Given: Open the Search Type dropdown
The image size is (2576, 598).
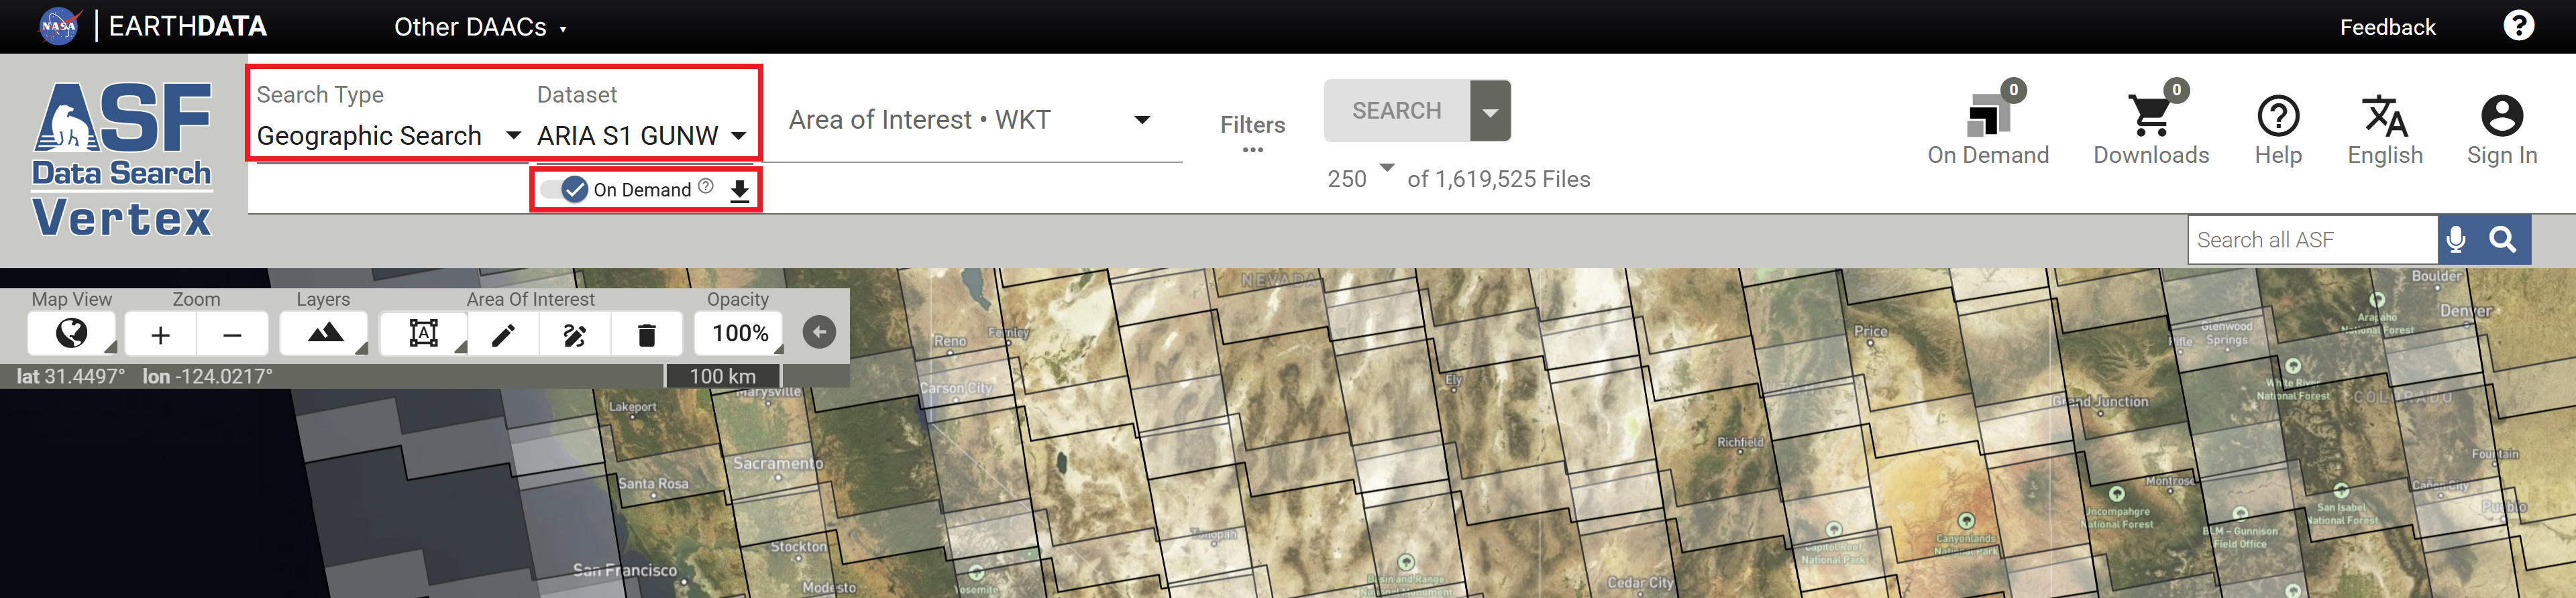Looking at the screenshot, I should (x=388, y=135).
